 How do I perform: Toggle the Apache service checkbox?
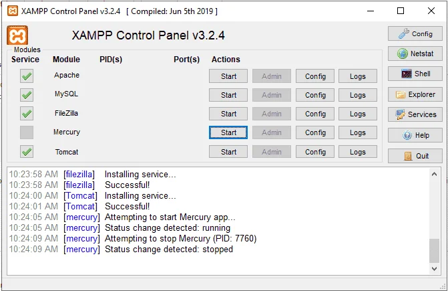[x=27, y=76]
